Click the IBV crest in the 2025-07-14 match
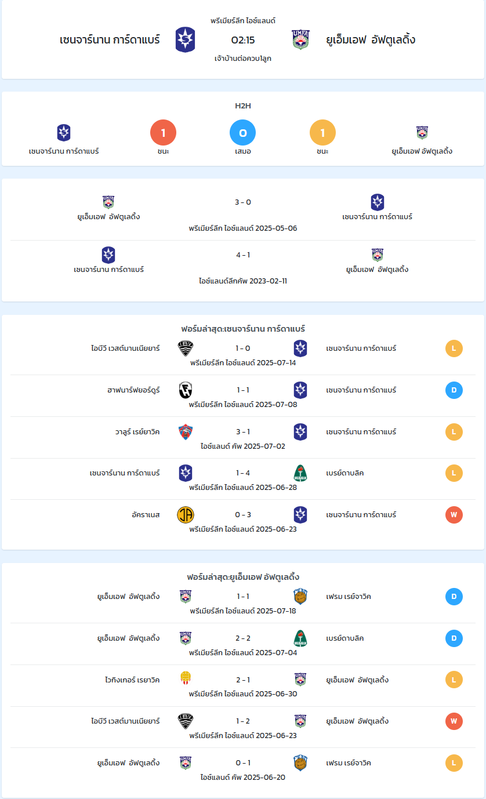 185,348
